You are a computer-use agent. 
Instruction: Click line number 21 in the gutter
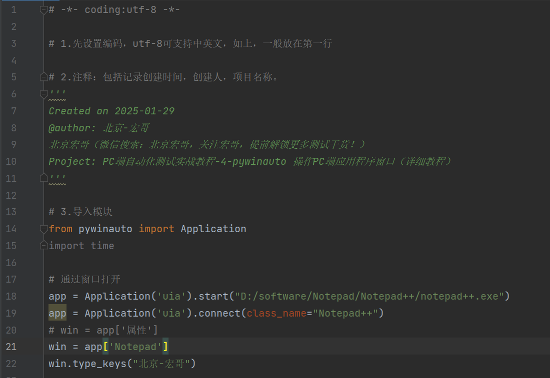(11, 347)
